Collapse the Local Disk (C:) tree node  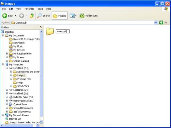(x=7, y=68)
